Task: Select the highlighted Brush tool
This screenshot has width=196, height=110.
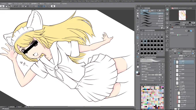Action: pyautogui.click(x=138, y=37)
